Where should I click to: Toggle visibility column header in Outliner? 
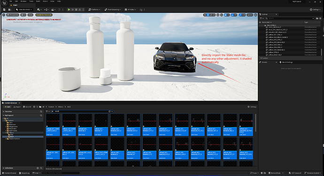coord(260,23)
